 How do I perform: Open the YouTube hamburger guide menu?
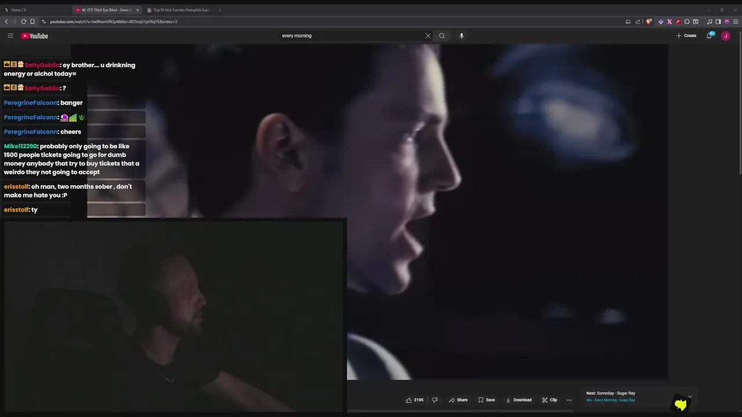click(10, 36)
